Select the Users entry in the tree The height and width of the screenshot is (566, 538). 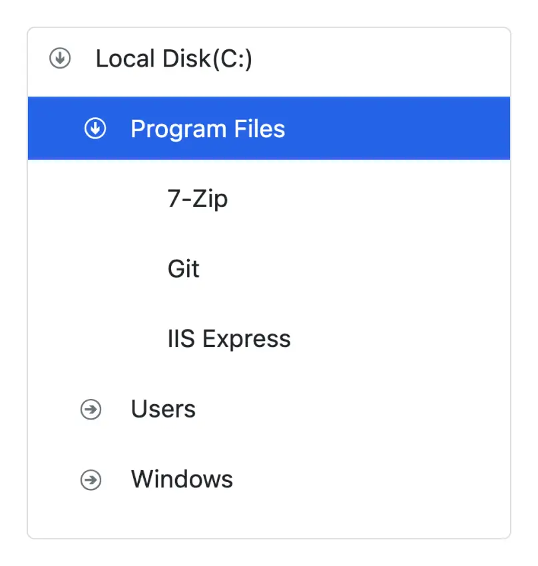click(163, 410)
